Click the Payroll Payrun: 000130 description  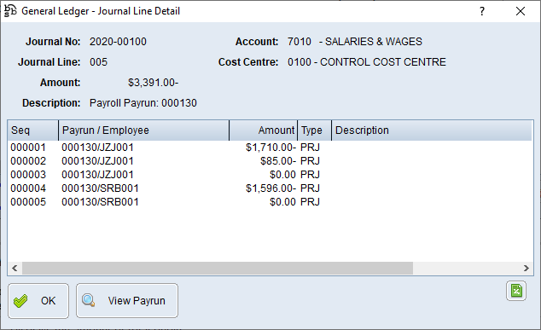(143, 103)
